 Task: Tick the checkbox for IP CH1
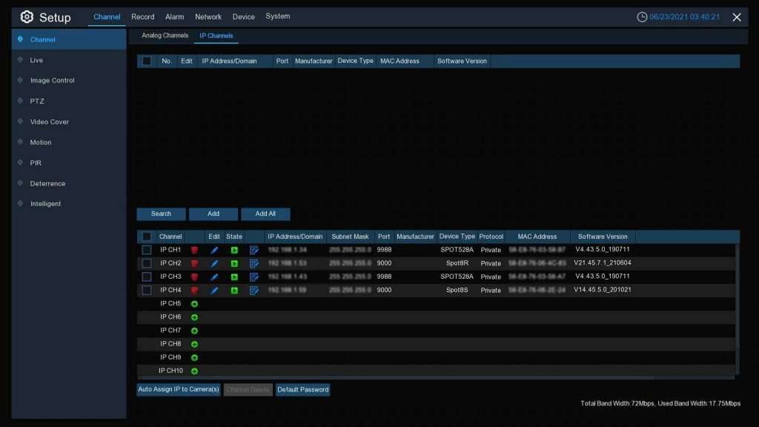[x=147, y=251]
